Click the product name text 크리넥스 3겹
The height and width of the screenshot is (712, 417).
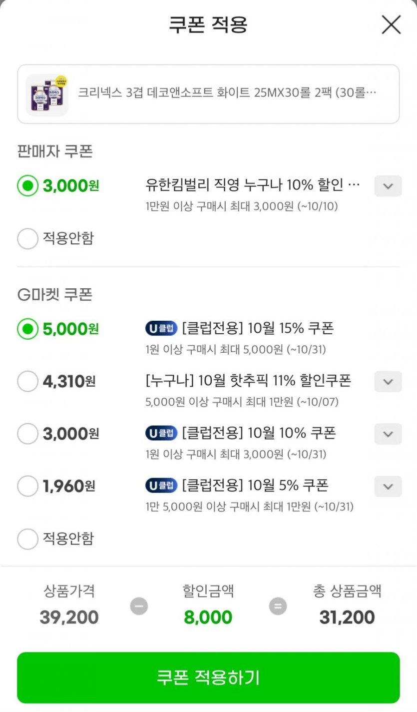[227, 93]
